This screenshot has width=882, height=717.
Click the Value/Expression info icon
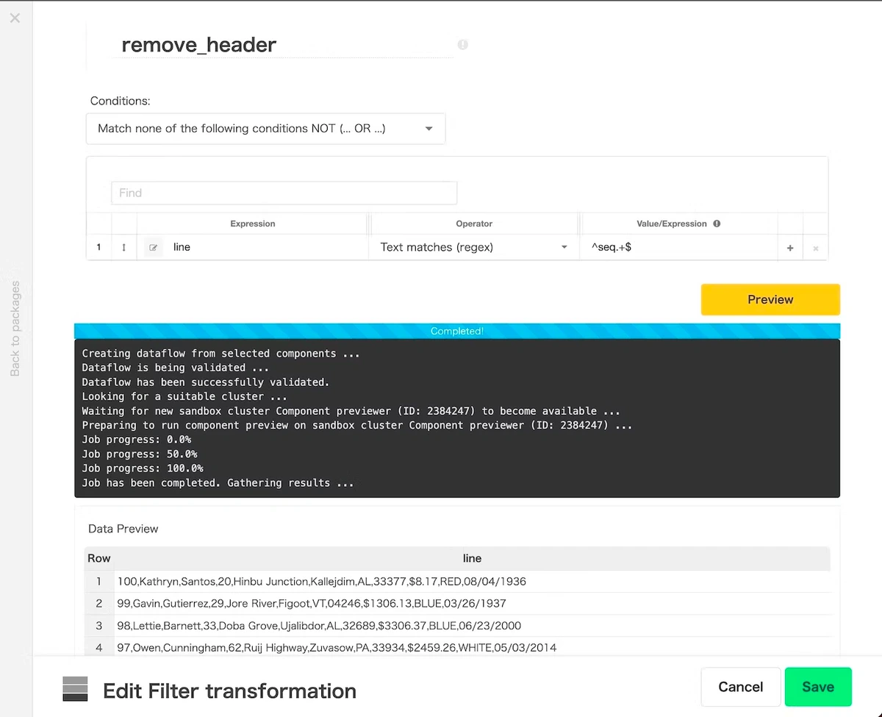click(717, 224)
